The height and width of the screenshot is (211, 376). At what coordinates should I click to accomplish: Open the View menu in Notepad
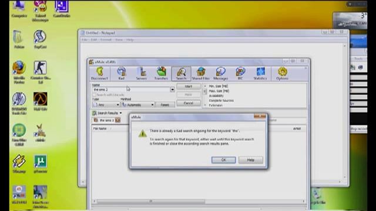(x=119, y=40)
